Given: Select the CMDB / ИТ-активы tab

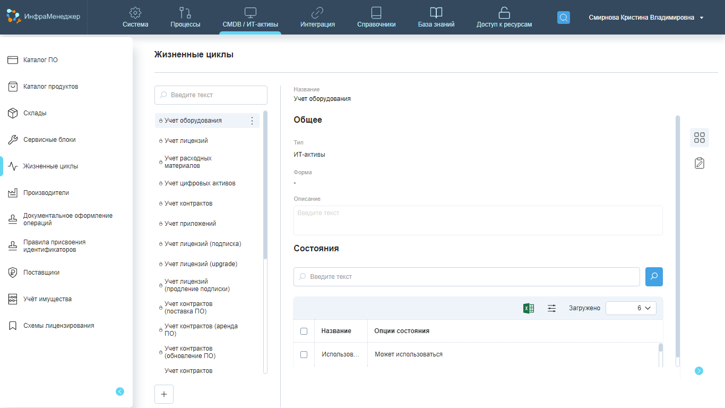Looking at the screenshot, I should pos(250,18).
